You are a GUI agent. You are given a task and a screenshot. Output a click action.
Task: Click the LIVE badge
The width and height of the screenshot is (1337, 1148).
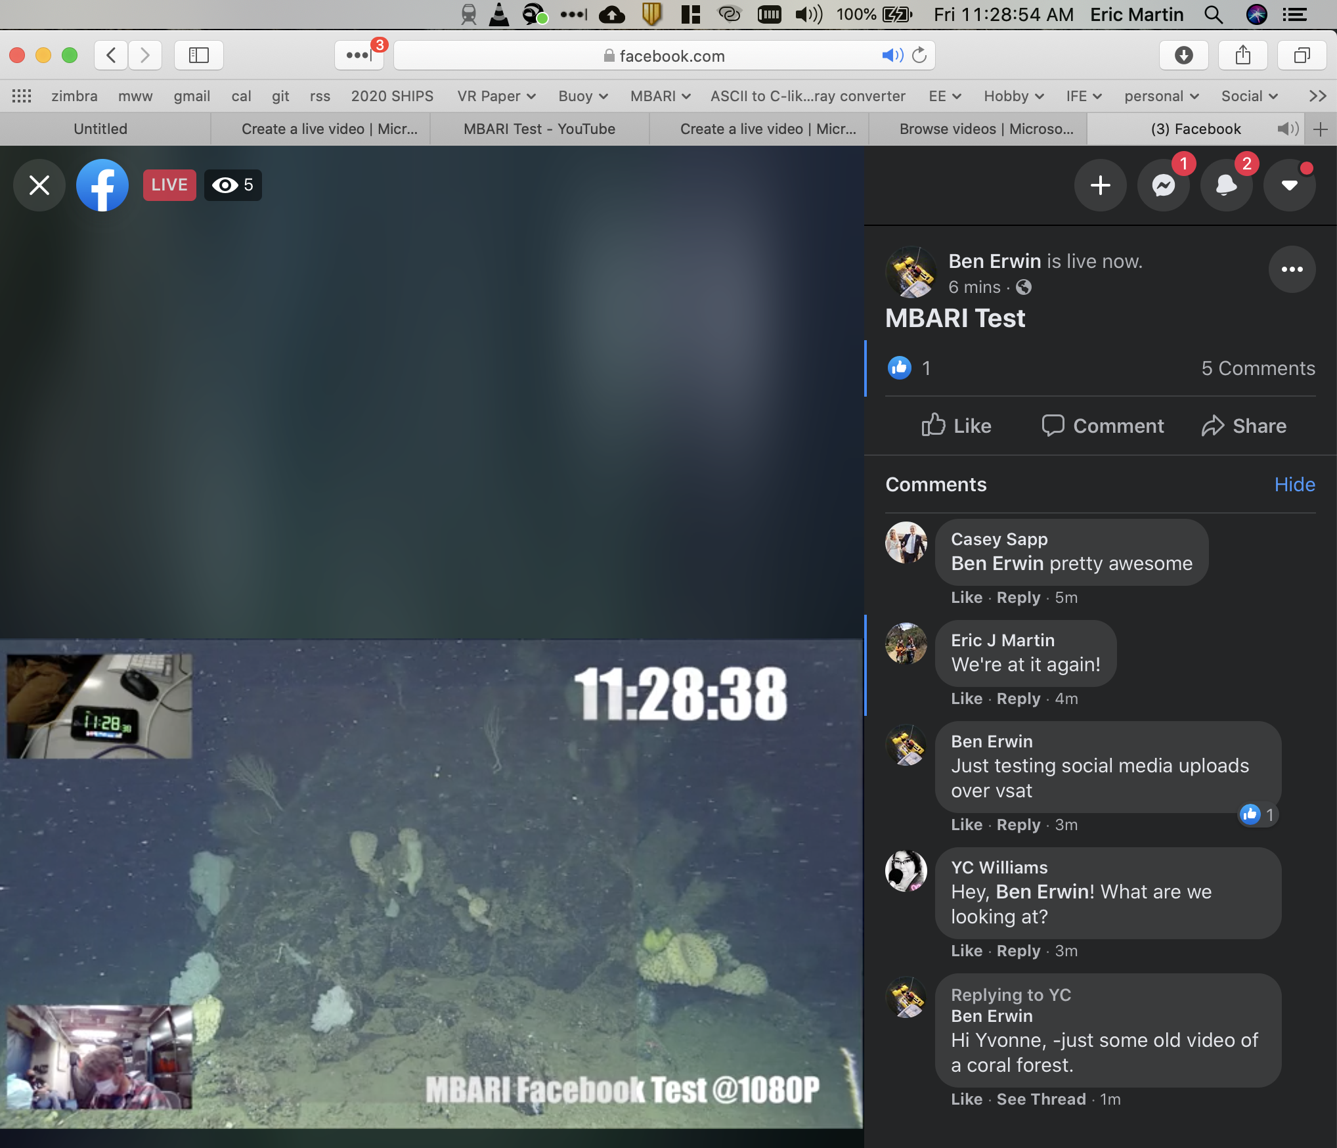[x=169, y=185]
